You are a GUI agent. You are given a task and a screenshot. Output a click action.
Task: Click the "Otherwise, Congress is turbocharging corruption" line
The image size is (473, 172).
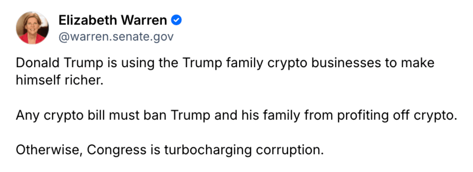[169, 150]
